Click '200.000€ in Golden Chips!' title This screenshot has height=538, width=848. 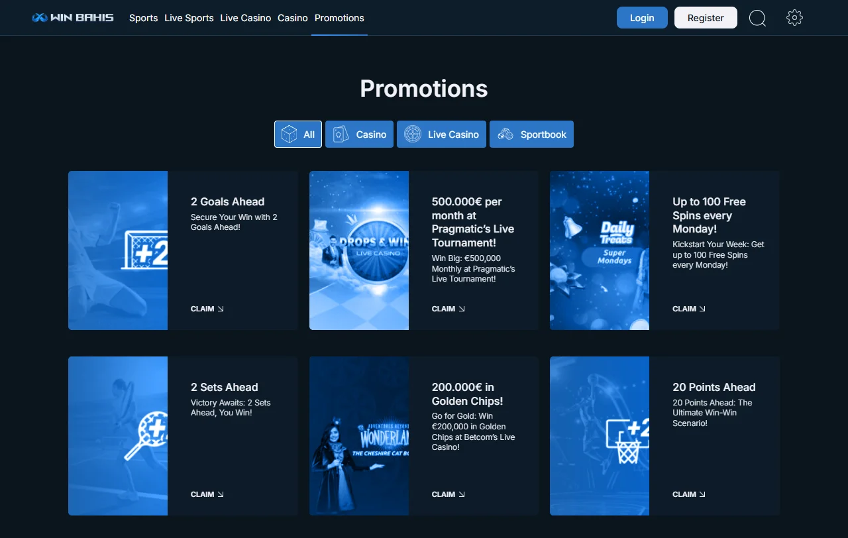click(x=468, y=394)
